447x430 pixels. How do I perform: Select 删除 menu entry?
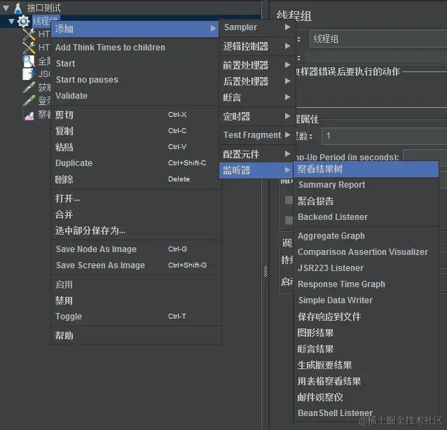coord(136,179)
